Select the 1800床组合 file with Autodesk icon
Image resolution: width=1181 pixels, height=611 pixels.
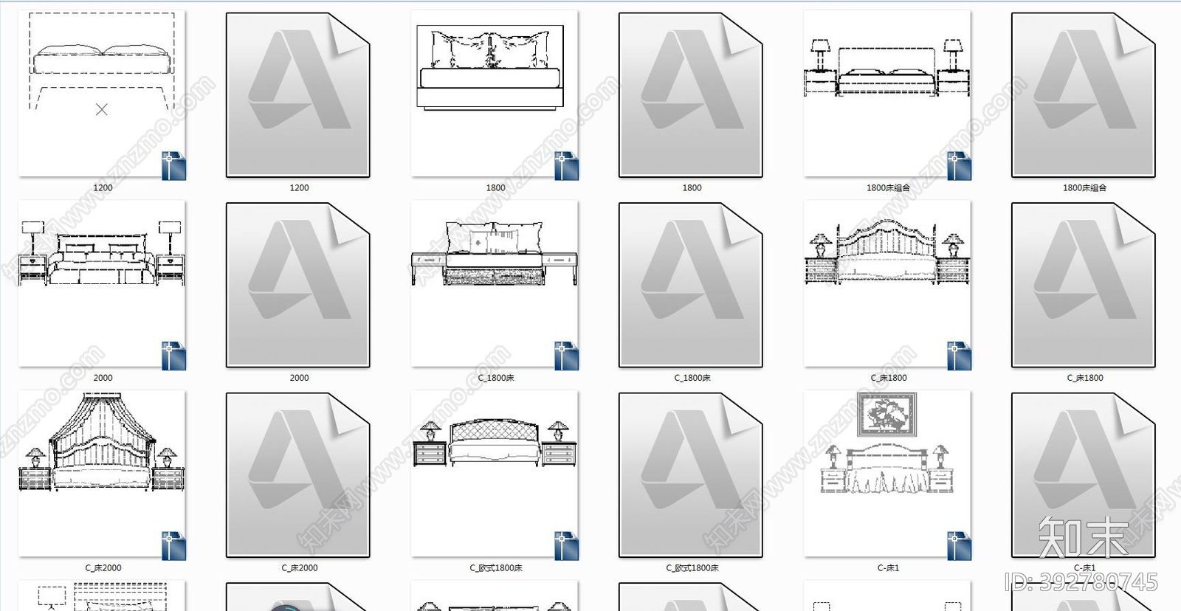pyautogui.click(x=1084, y=94)
